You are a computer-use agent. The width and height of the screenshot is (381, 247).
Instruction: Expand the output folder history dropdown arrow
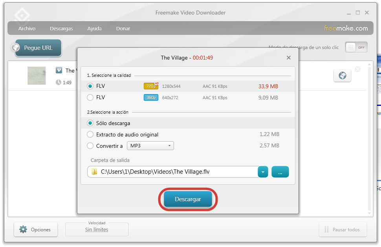click(x=263, y=172)
